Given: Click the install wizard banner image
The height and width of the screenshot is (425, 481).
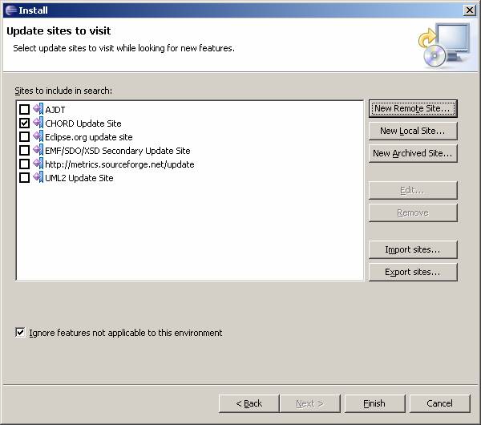Looking at the screenshot, I should point(443,44).
